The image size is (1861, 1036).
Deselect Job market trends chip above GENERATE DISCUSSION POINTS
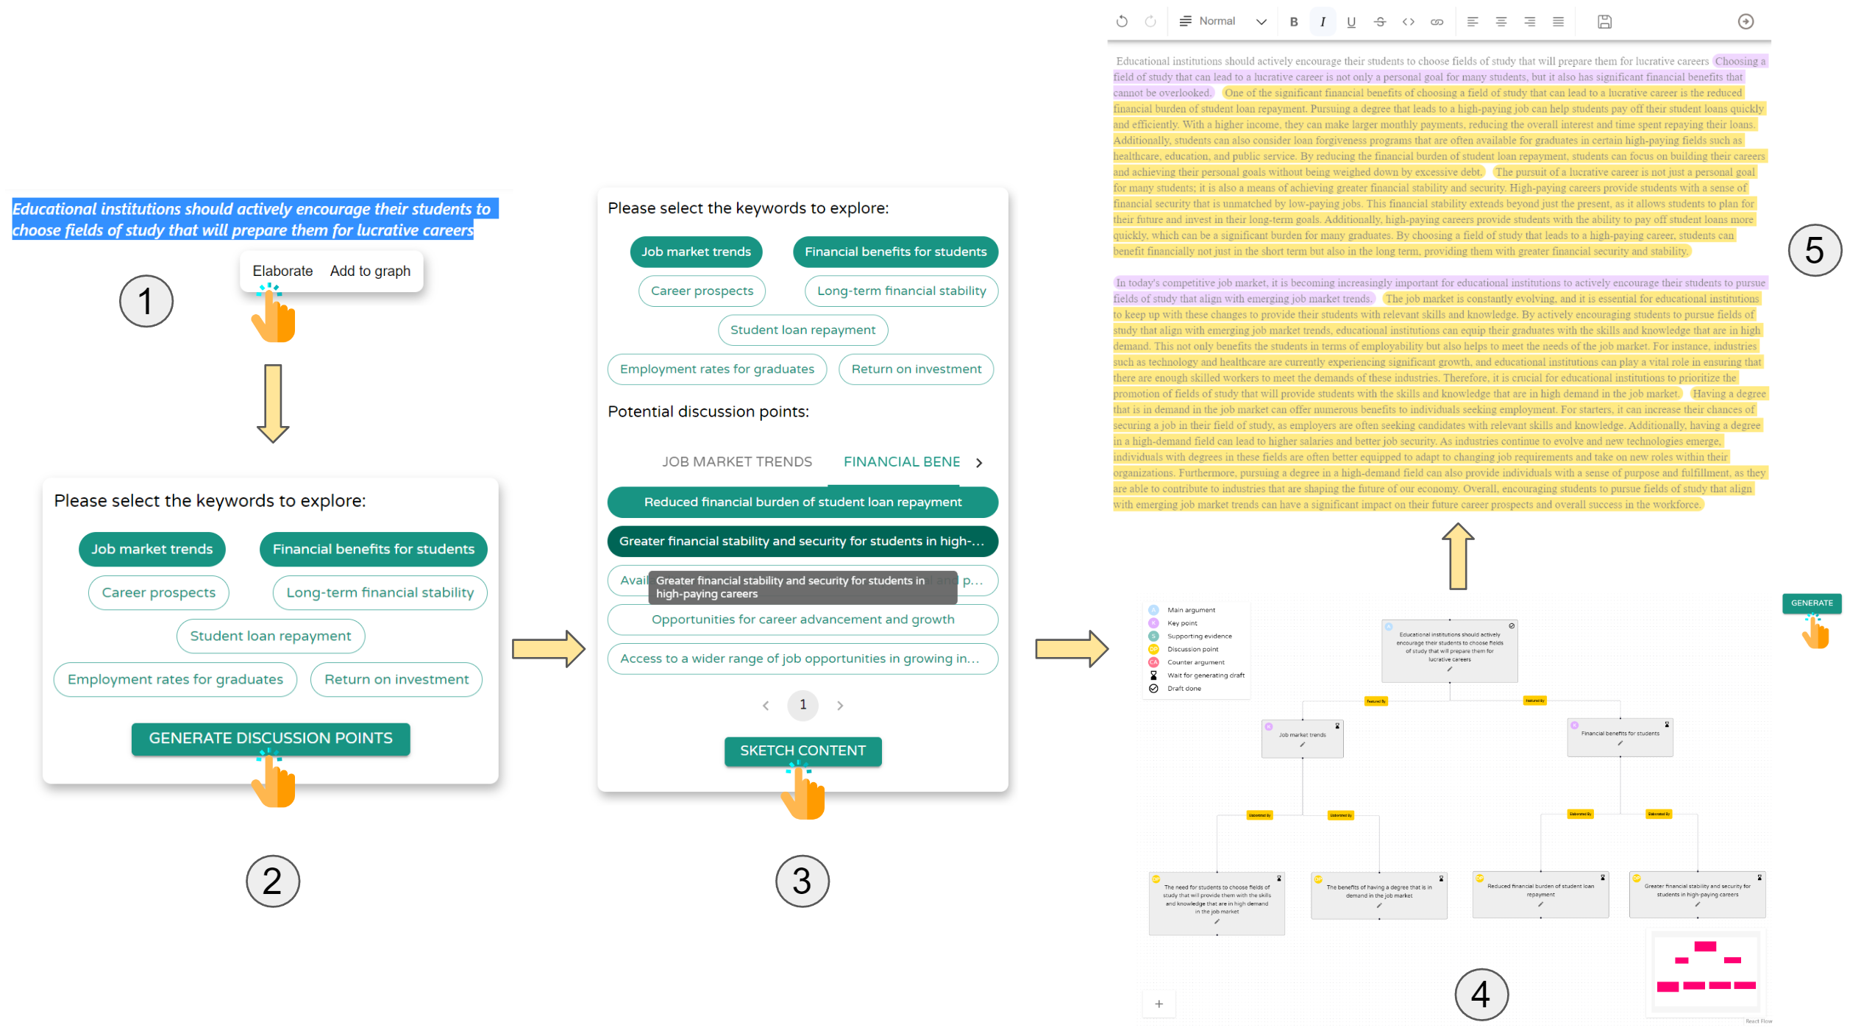coord(152,549)
